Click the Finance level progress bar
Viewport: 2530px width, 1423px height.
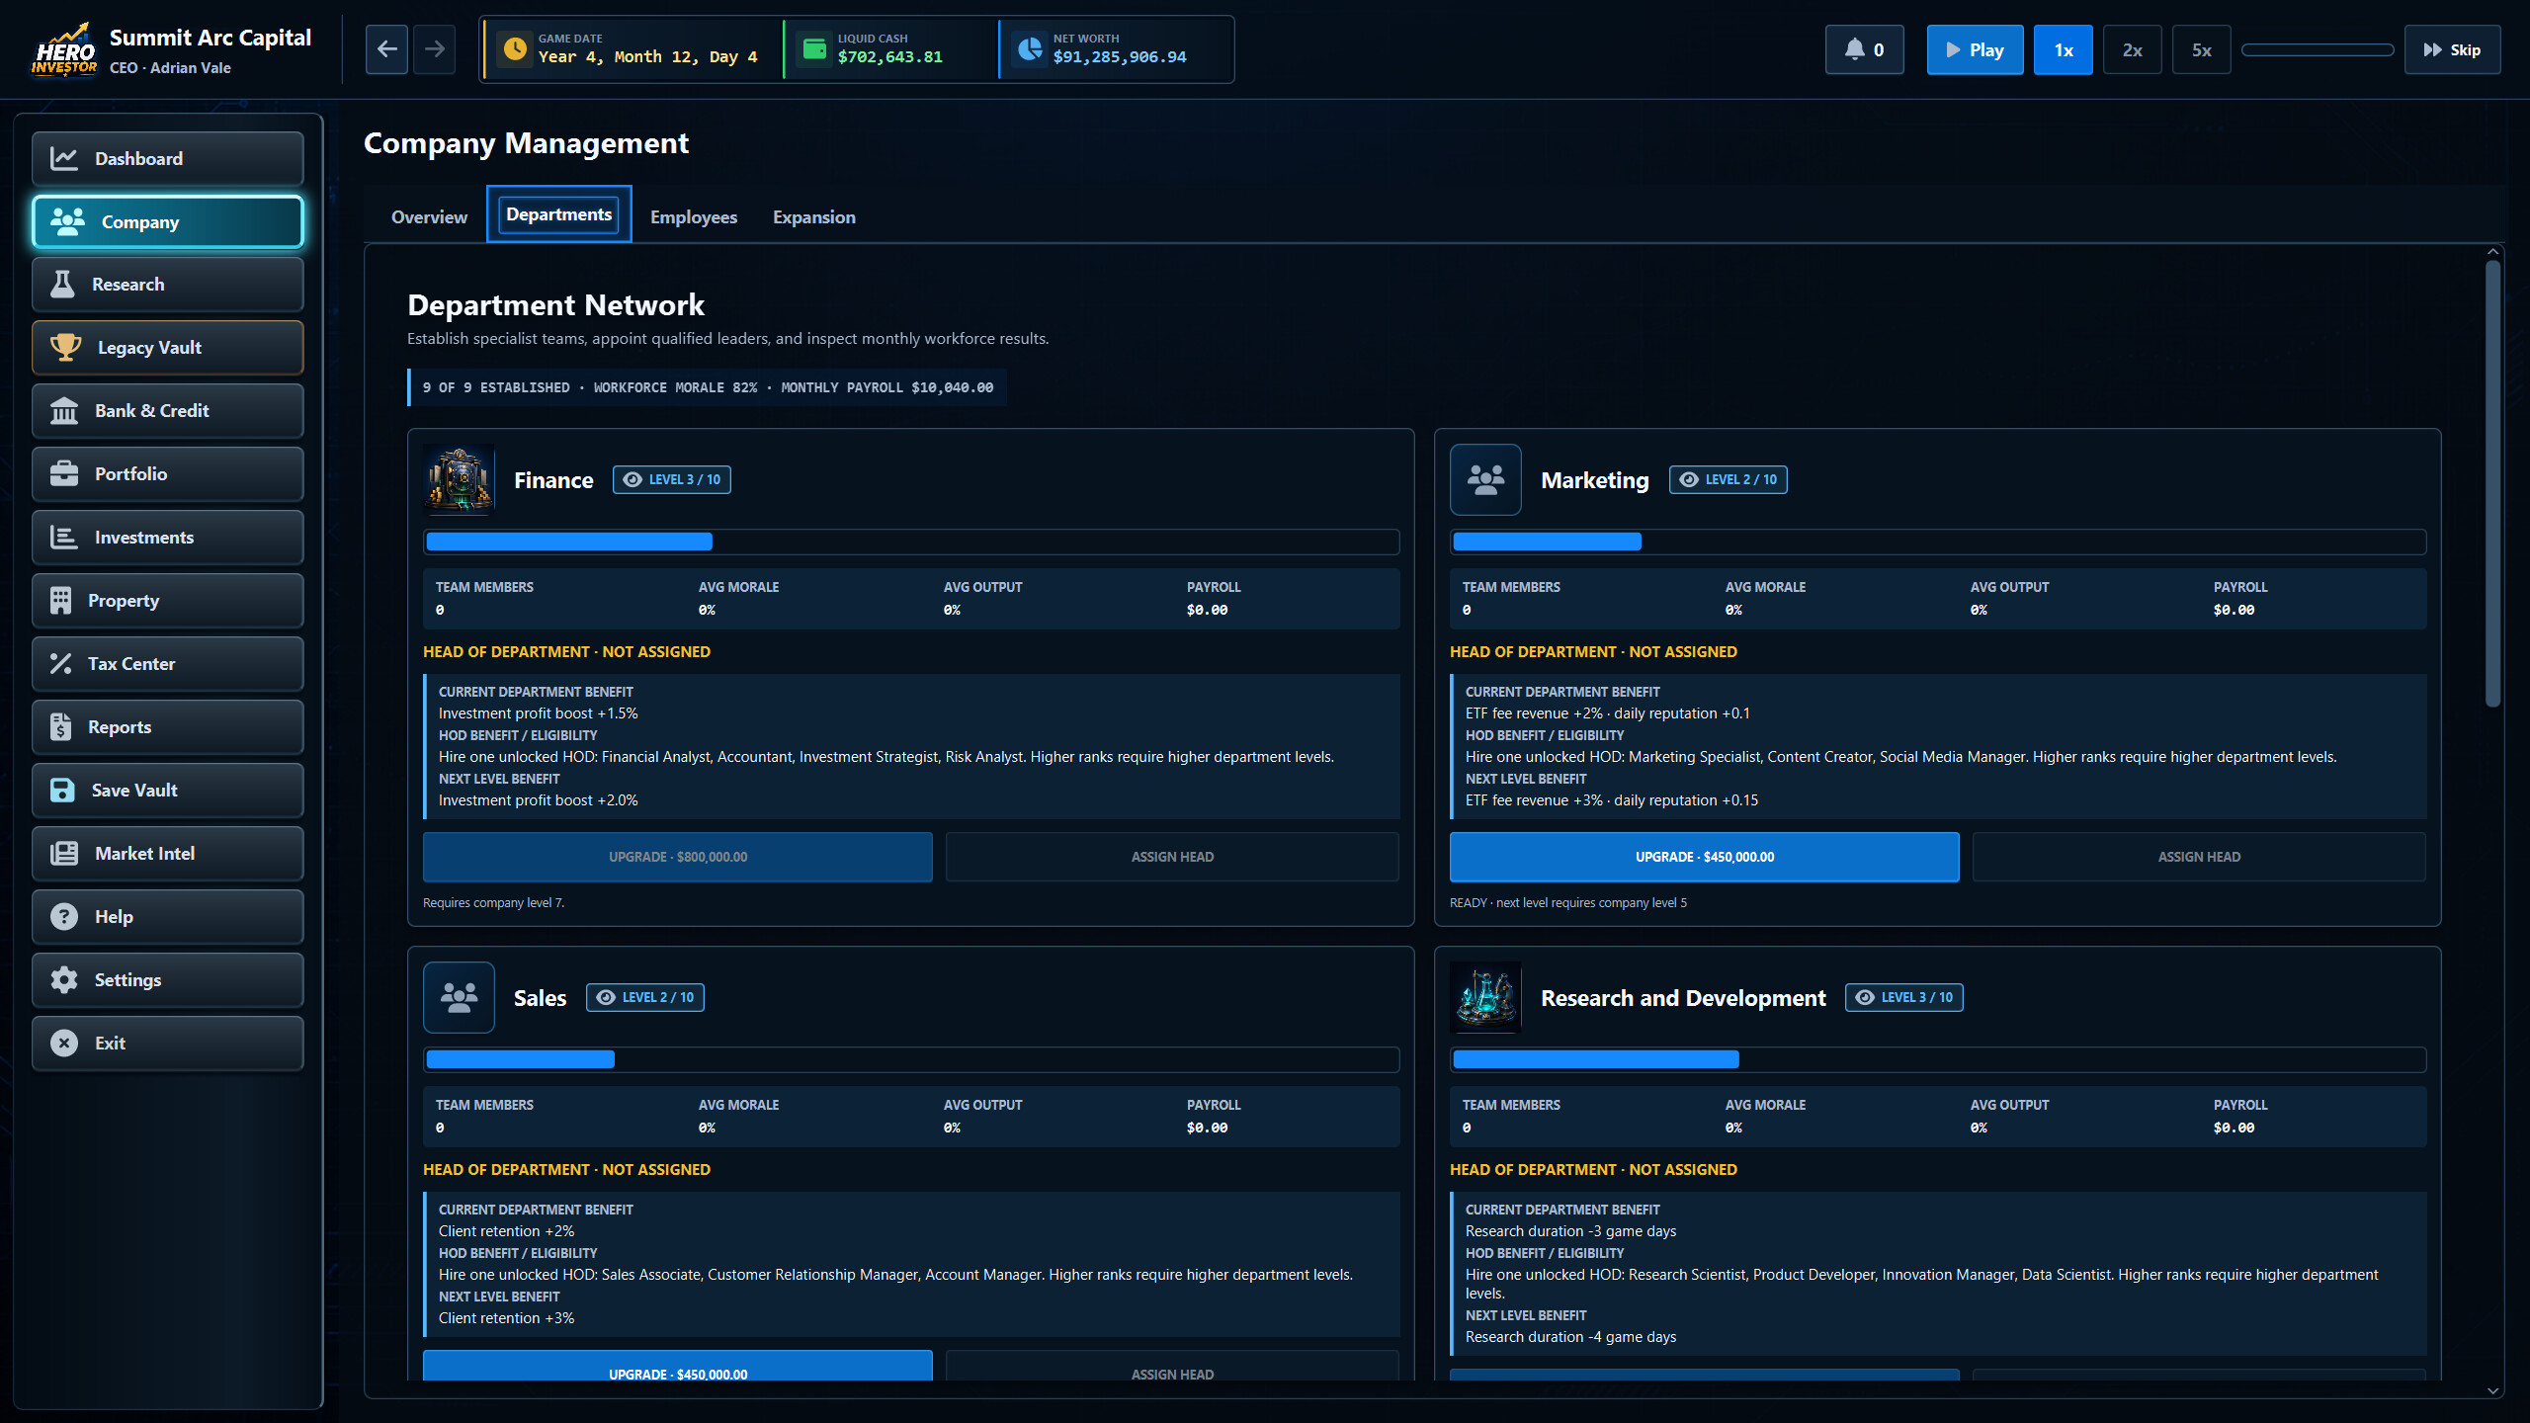point(911,542)
